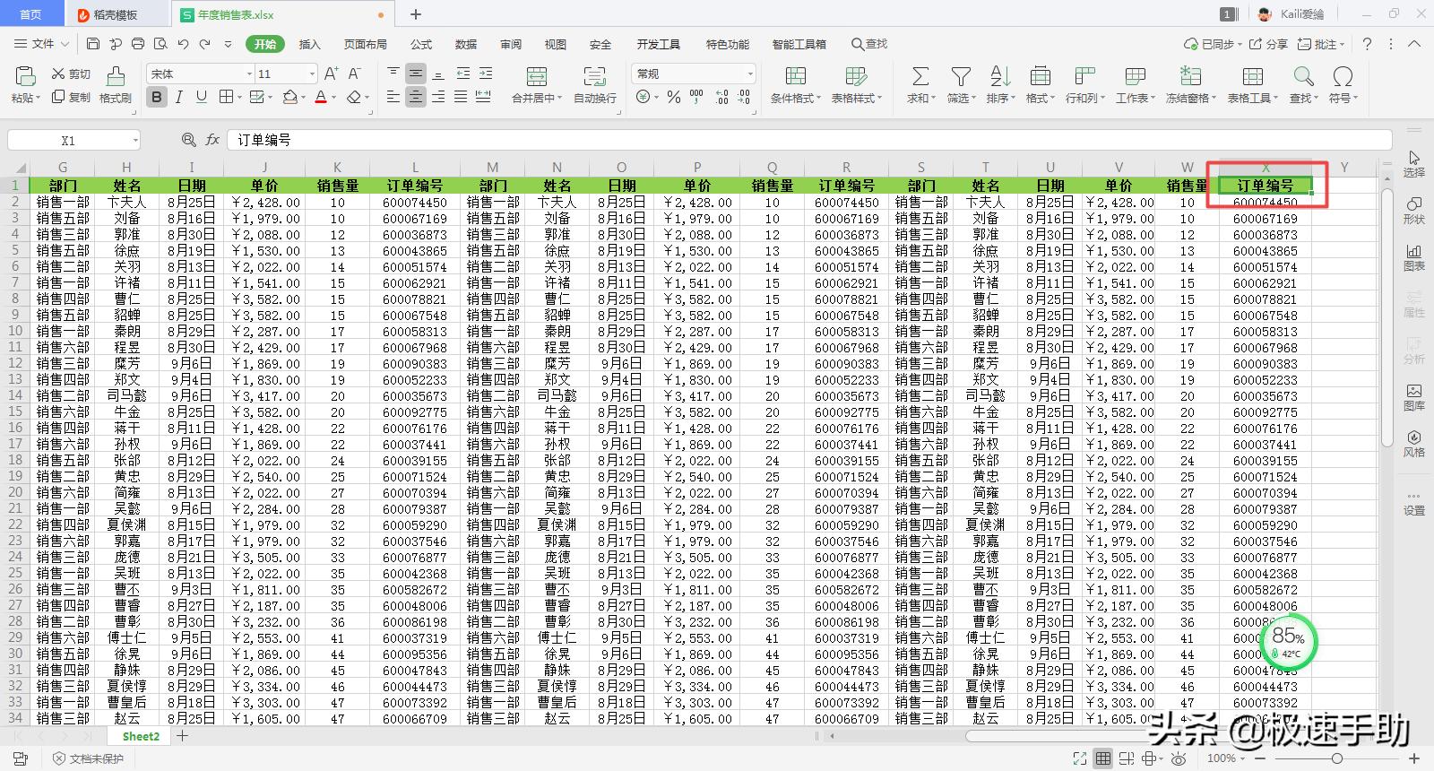Increase font size with A+ icon

pos(331,74)
